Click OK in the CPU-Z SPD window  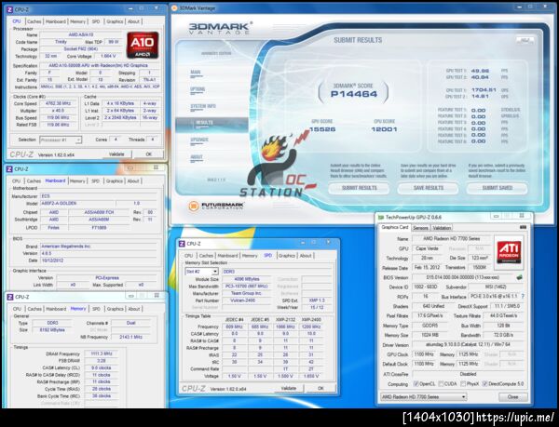[320, 388]
